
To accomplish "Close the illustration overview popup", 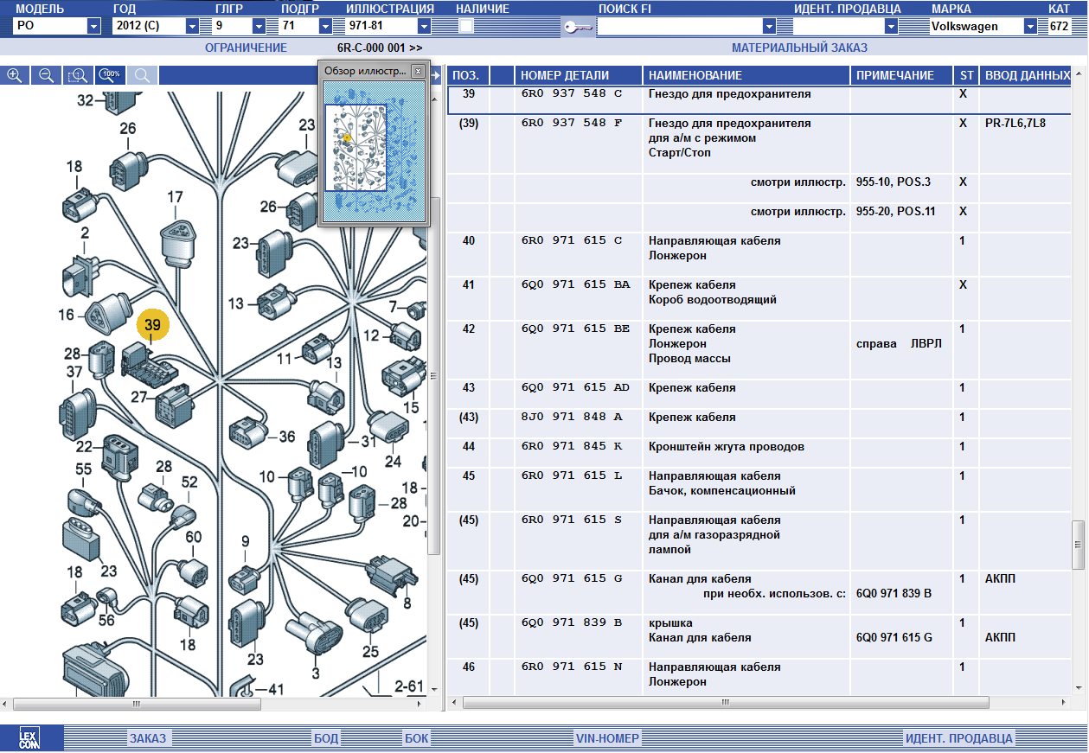I will 418,71.
